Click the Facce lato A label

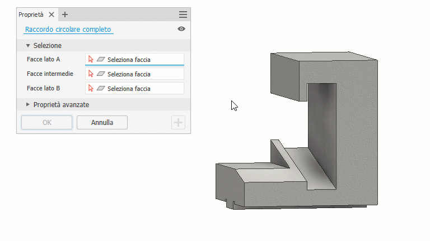pos(43,59)
